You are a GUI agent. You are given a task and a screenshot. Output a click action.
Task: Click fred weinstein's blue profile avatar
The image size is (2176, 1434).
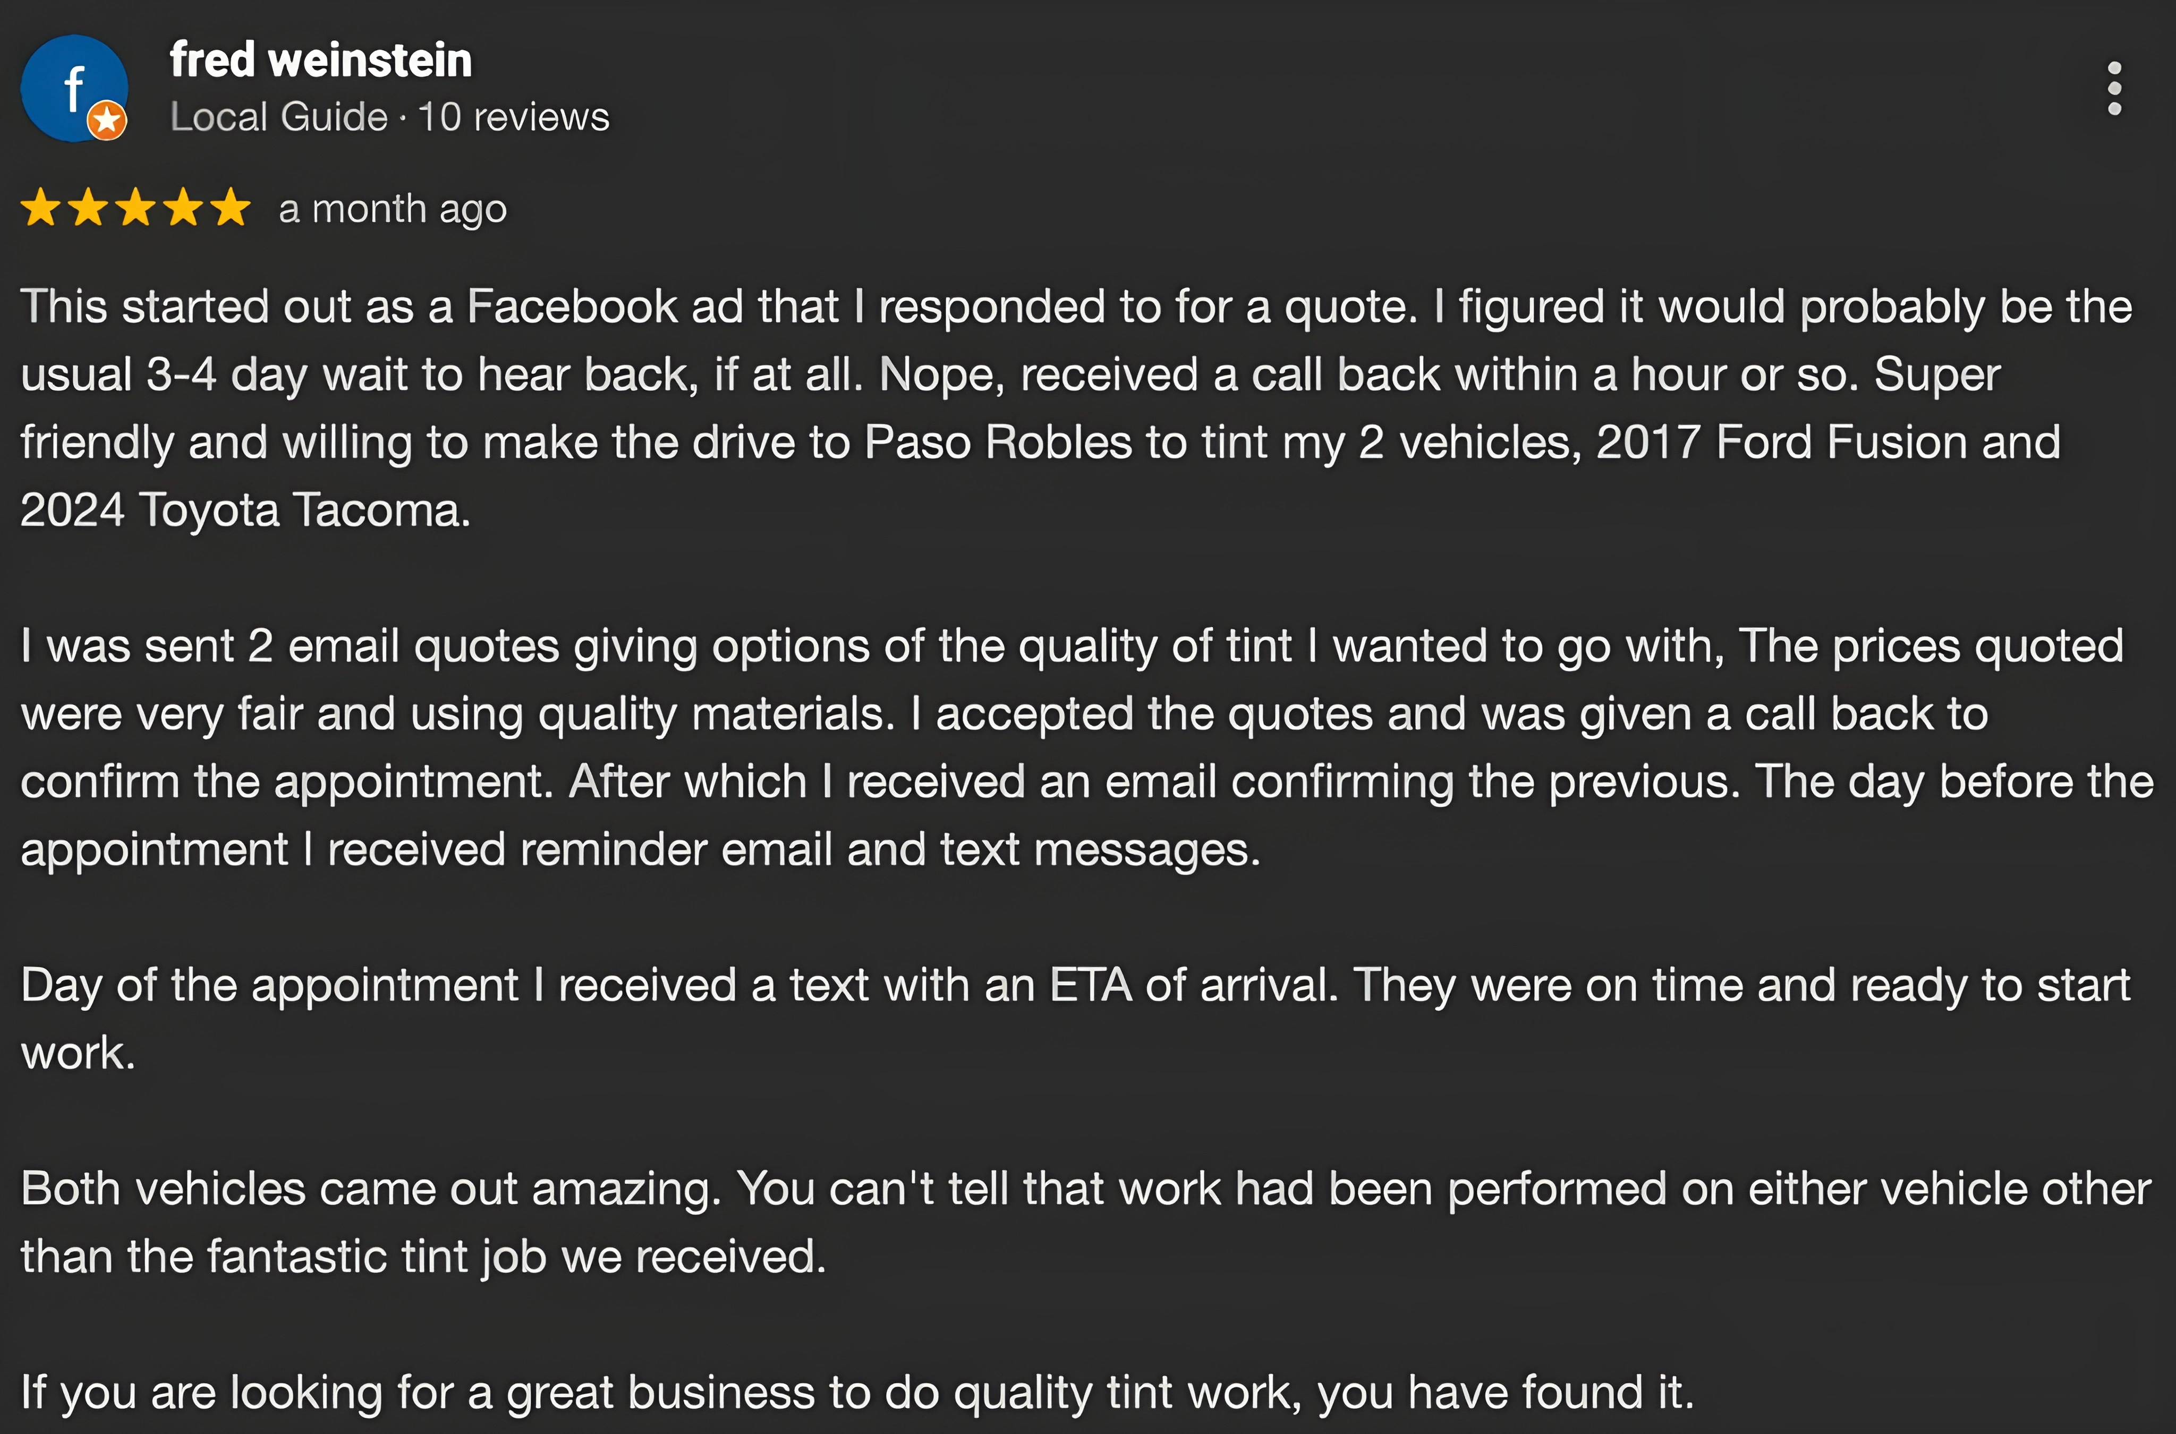point(71,85)
